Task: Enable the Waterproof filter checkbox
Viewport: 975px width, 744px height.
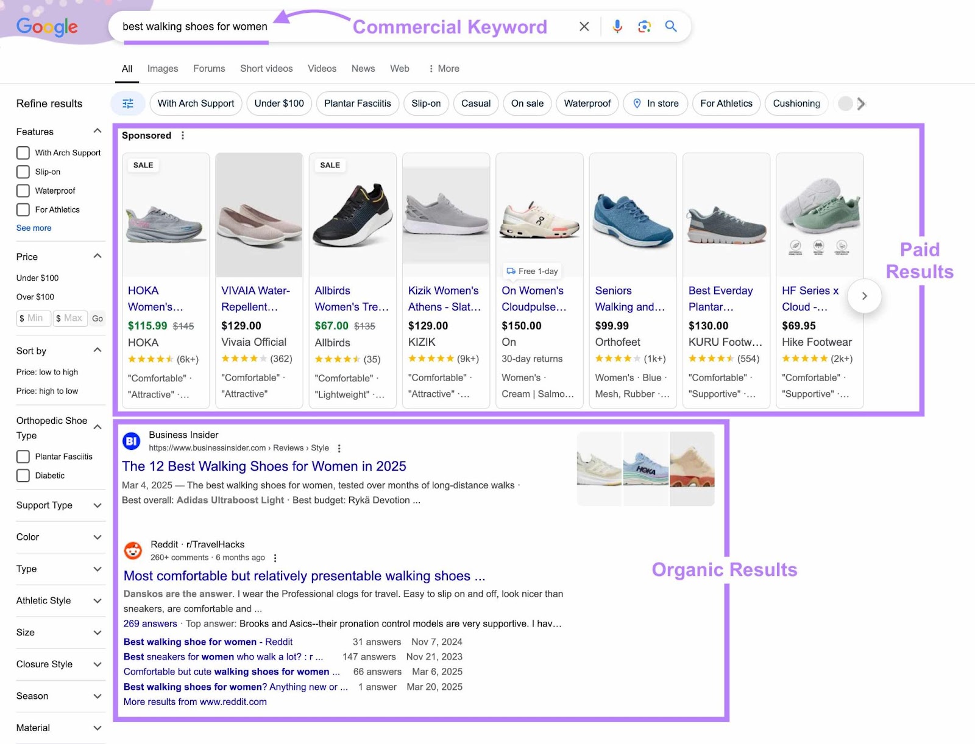Action: [x=23, y=191]
